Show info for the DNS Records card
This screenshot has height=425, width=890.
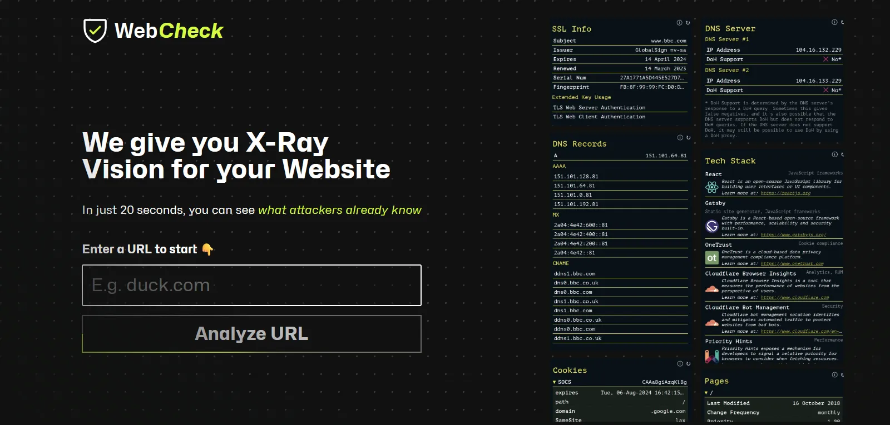coord(680,138)
